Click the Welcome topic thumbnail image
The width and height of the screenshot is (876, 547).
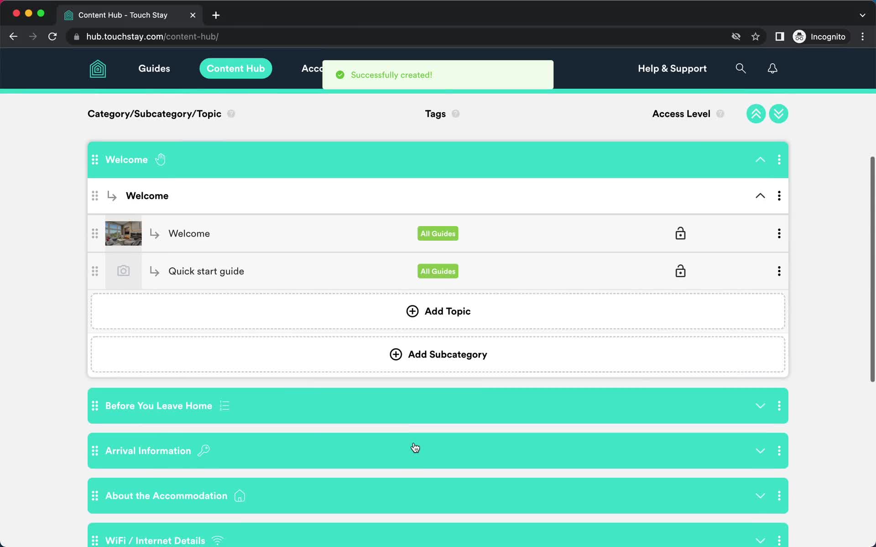click(x=123, y=233)
